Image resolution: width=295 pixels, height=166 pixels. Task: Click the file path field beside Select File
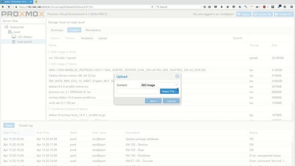(x=138, y=91)
